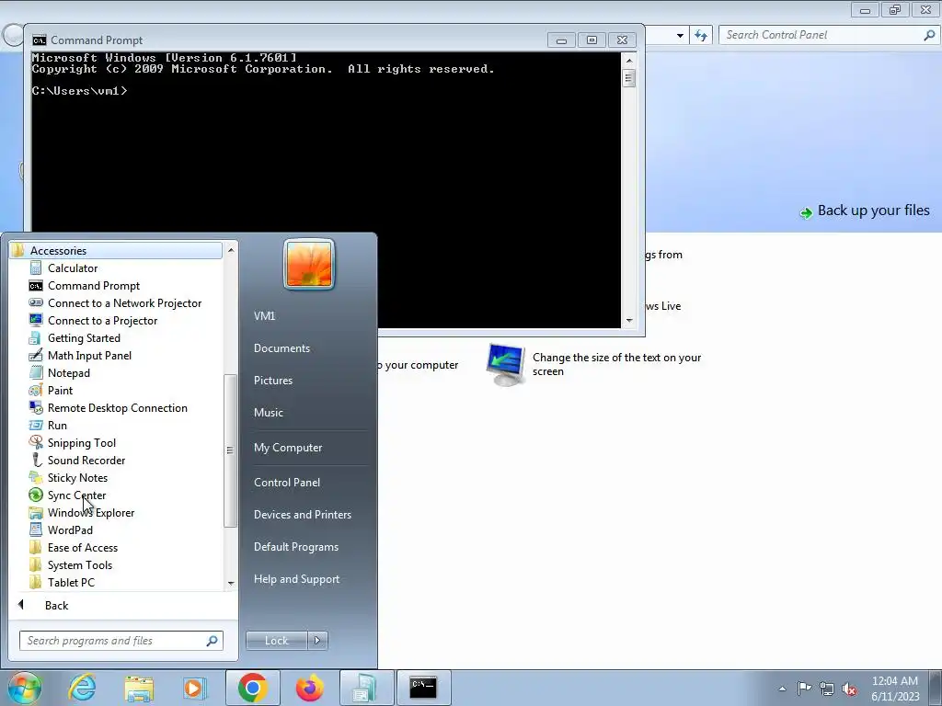The height and width of the screenshot is (706, 942).
Task: Click the Command Prompt scrollbar thumb
Action: [629, 78]
